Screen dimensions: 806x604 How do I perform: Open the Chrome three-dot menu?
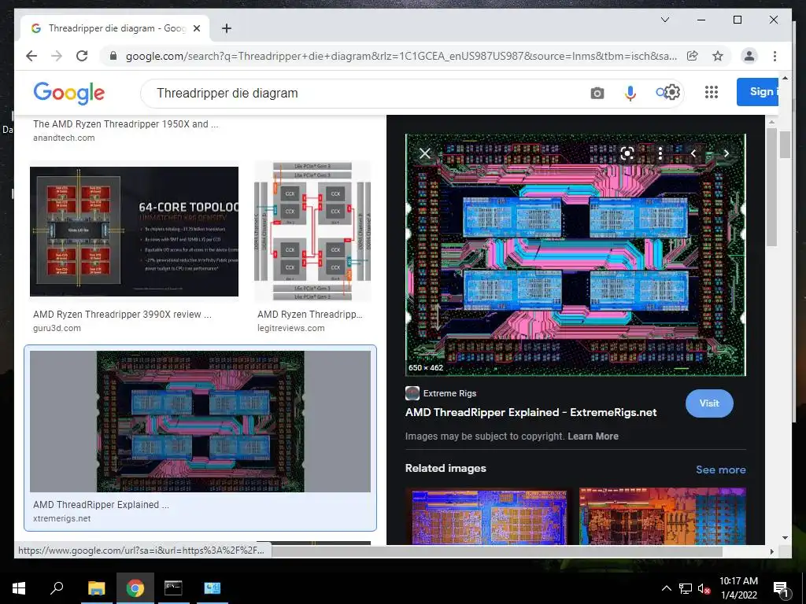point(775,56)
